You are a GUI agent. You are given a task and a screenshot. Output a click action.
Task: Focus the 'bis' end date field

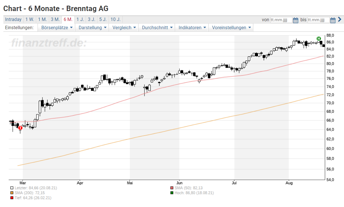click(318, 20)
